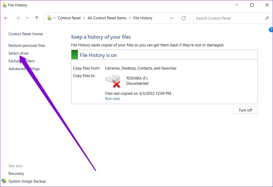This screenshot has height=187, width=273.
Task: Open Restore personal files
Action: [27, 46]
